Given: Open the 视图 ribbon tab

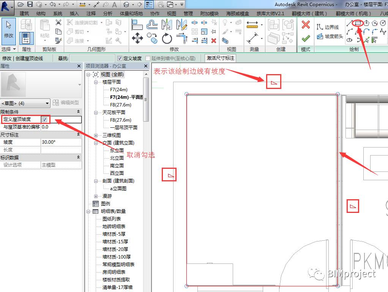Looking at the screenshot, I should click(x=171, y=13).
